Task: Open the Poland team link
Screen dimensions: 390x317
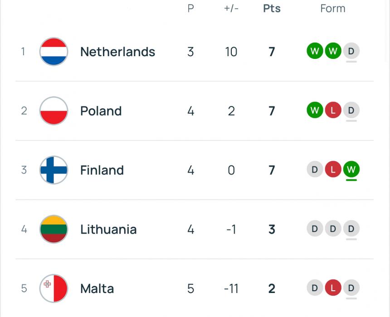Action: 101,111
